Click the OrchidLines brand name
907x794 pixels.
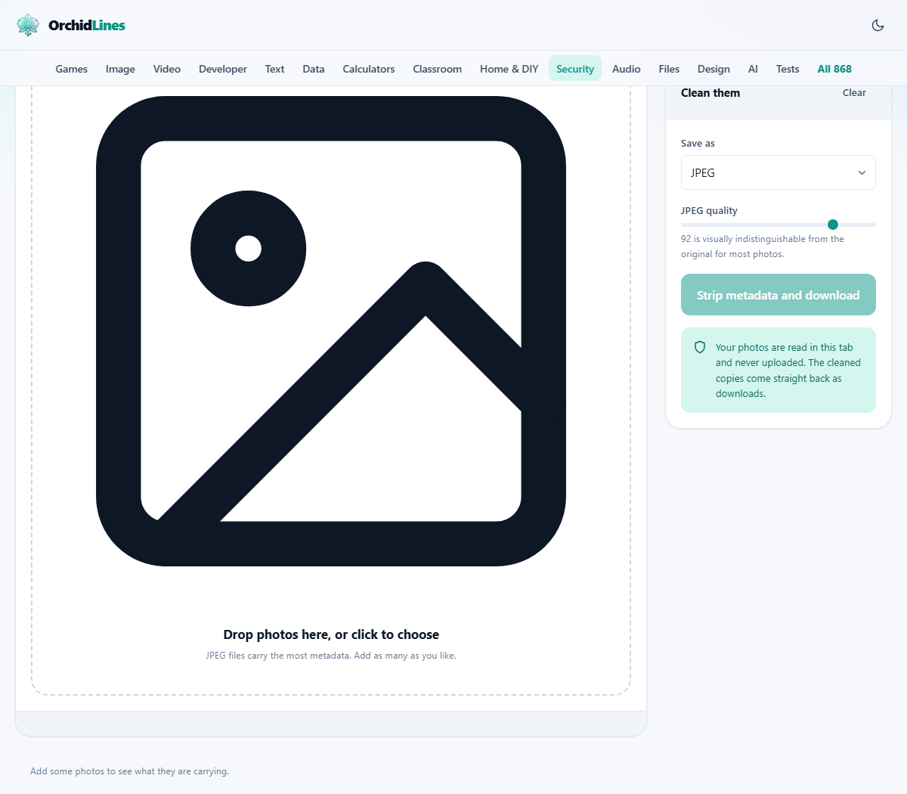coord(87,25)
